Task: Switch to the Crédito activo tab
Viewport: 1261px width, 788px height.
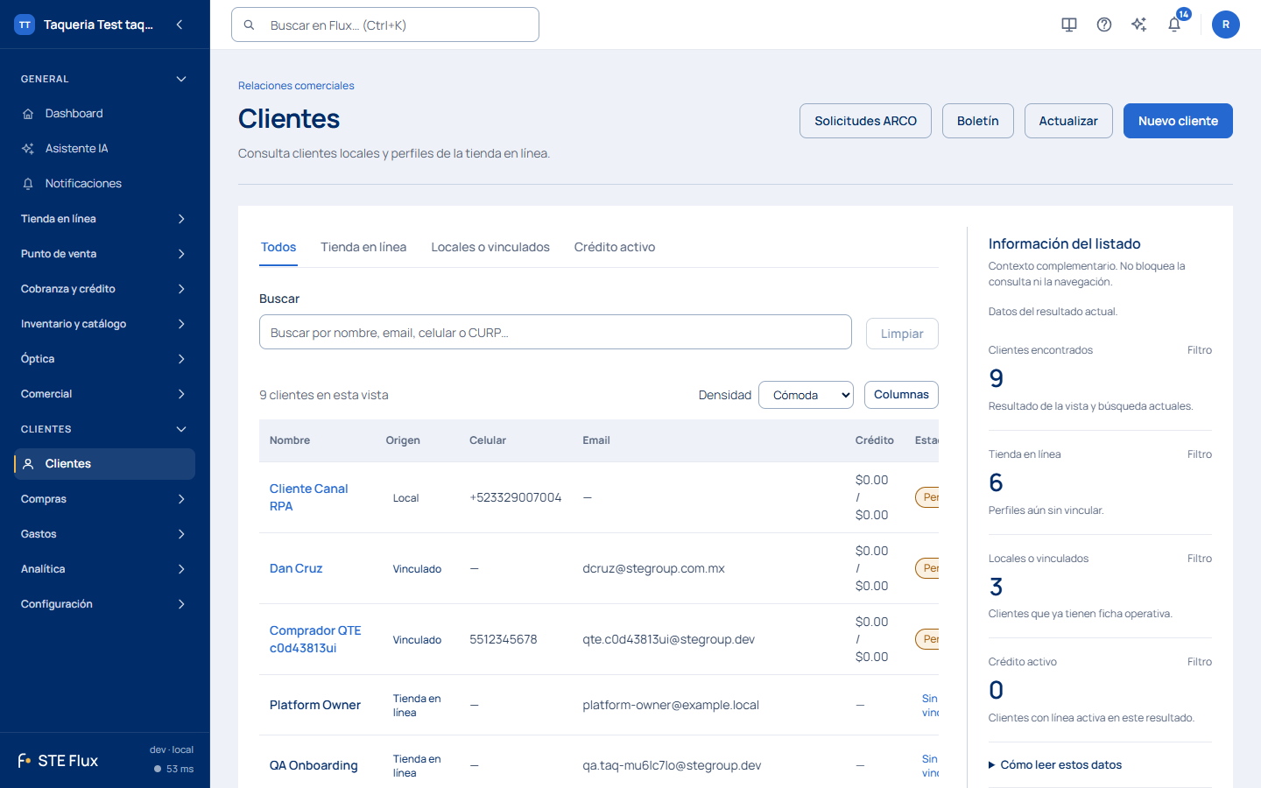Action: (615, 247)
